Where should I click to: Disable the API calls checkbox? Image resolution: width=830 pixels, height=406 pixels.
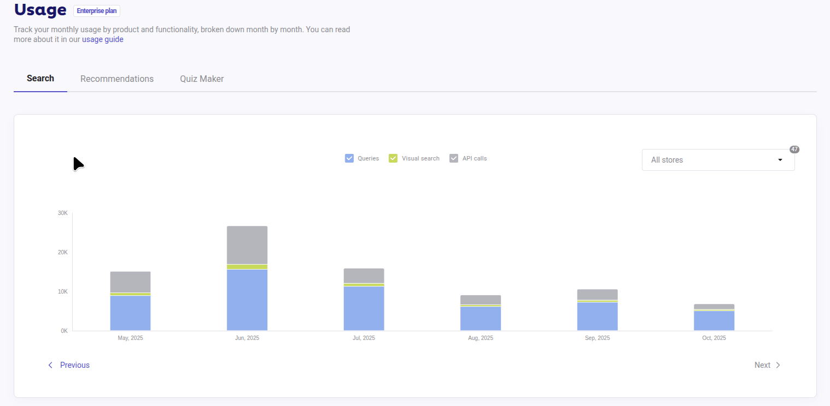tap(454, 158)
